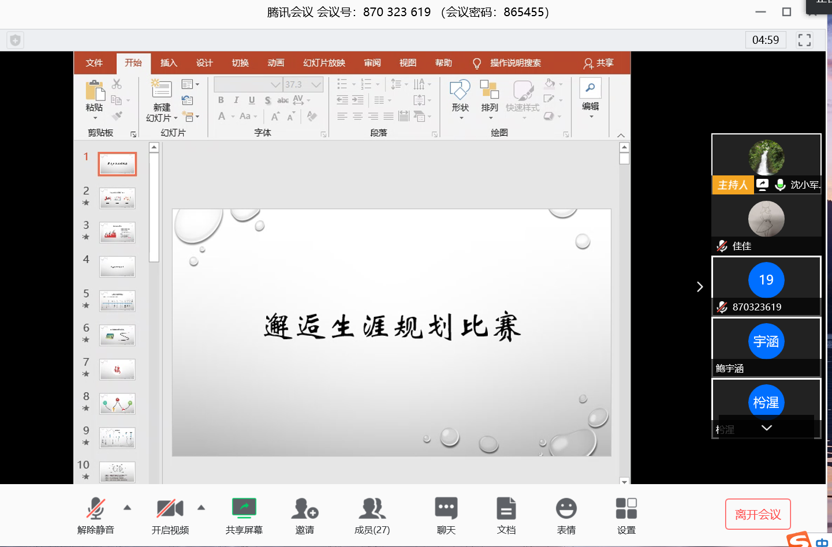832x547 pixels.
Task: Toggle 解除静音 microphone unmute
Action: click(96, 509)
